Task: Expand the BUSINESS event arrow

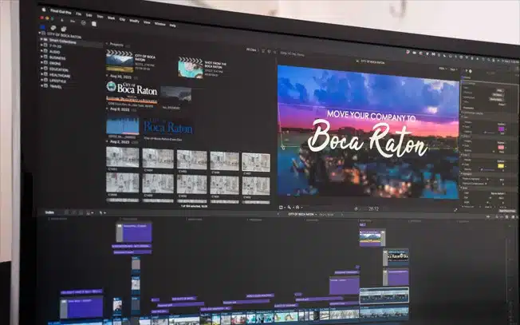Action: click(x=41, y=57)
